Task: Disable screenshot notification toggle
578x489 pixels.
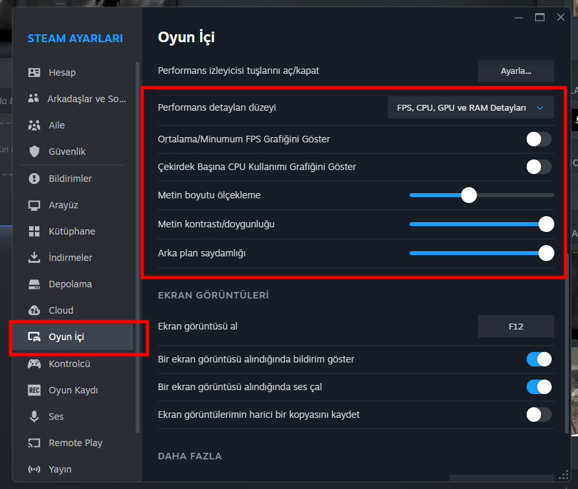Action: (539, 359)
